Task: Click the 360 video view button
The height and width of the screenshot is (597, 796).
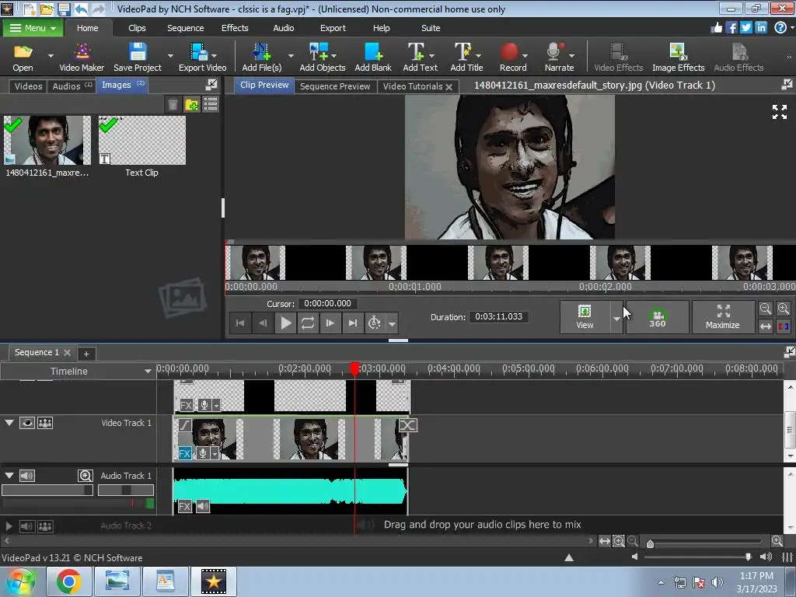Action: [x=657, y=317]
